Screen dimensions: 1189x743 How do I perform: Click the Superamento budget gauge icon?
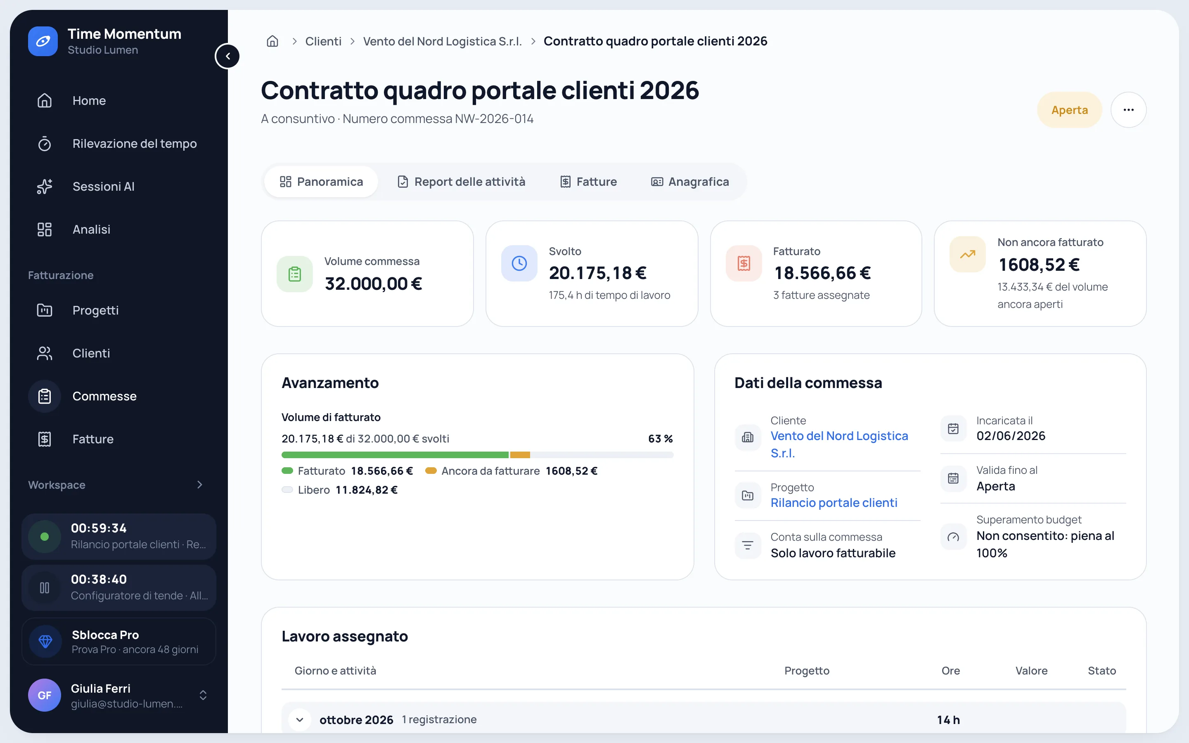tap(953, 537)
